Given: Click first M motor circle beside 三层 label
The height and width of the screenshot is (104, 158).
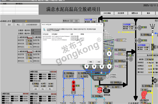Looking at the screenshot, I should click(87, 66).
